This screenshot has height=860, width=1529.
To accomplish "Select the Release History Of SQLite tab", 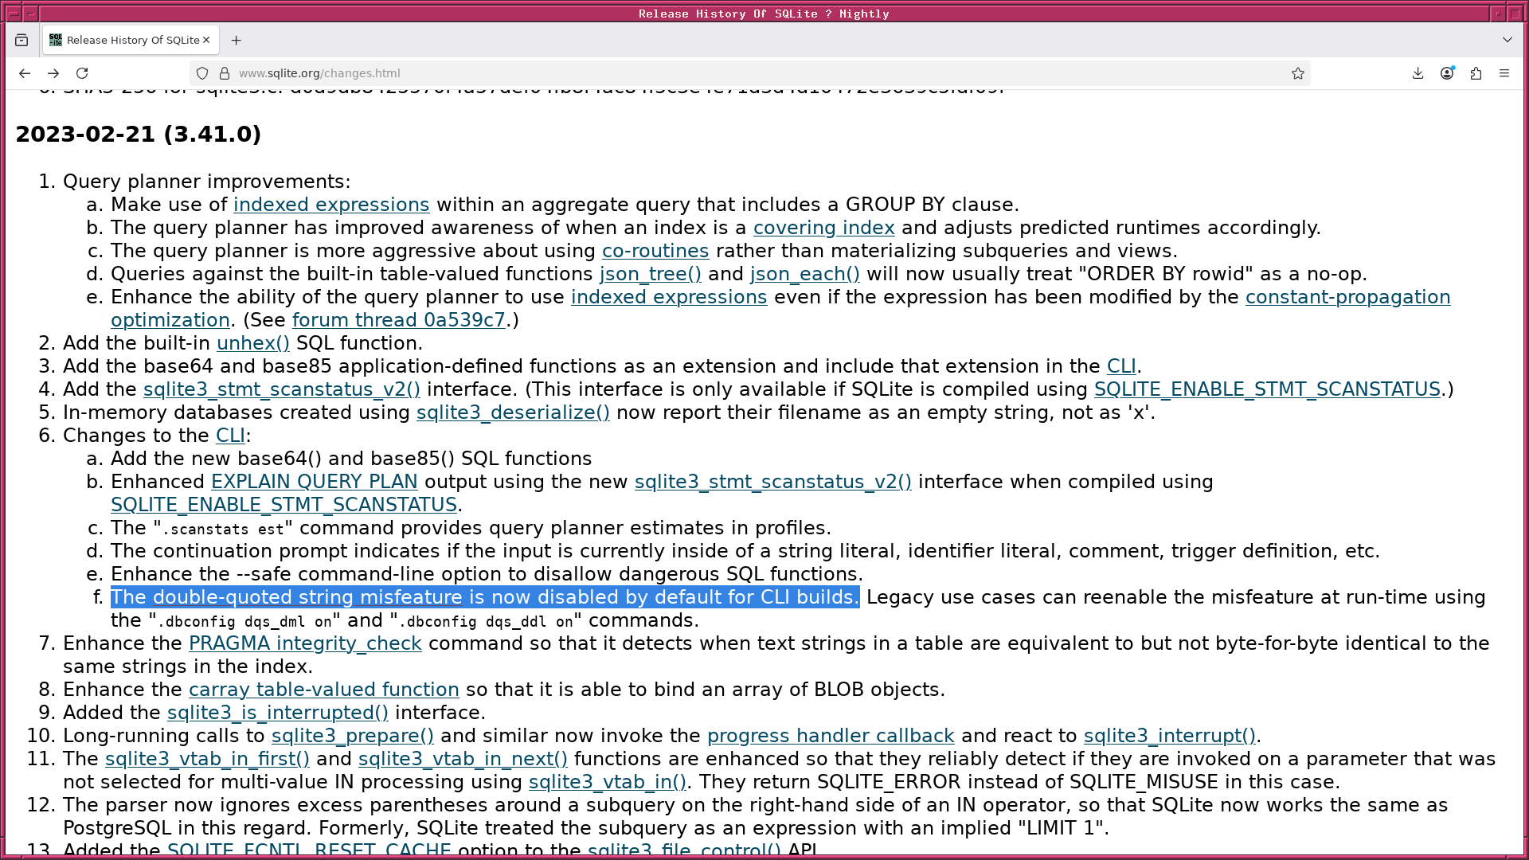I will click(127, 39).
